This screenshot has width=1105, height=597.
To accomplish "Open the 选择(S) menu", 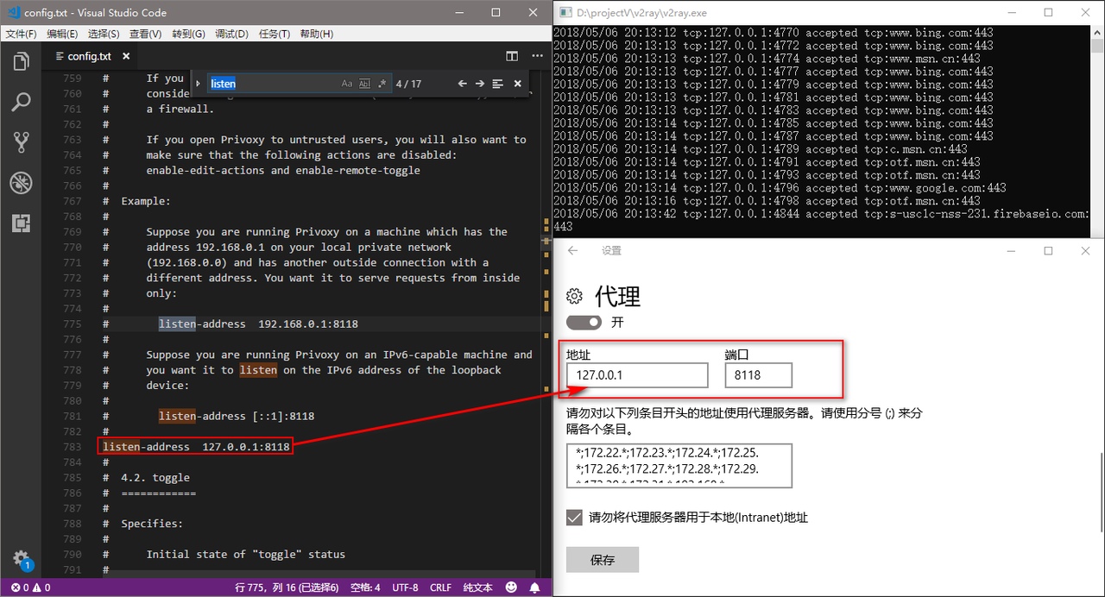I will coord(104,34).
